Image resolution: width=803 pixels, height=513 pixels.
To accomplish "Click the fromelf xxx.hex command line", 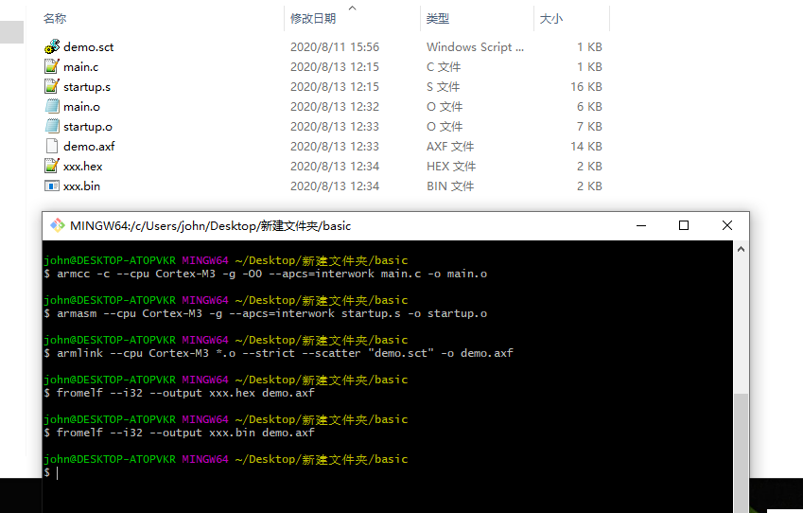I will 180,393.
